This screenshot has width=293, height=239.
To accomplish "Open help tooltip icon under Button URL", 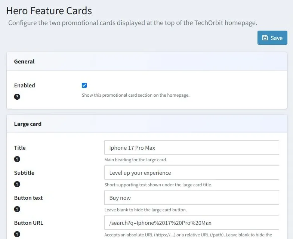I will point(17,234).
